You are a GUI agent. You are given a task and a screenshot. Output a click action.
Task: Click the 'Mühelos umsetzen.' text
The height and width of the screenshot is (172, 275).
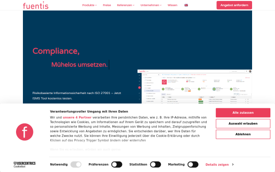79,65
